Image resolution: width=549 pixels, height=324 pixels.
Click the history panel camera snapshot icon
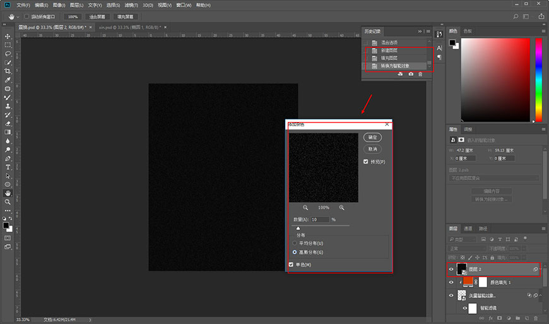coord(411,74)
